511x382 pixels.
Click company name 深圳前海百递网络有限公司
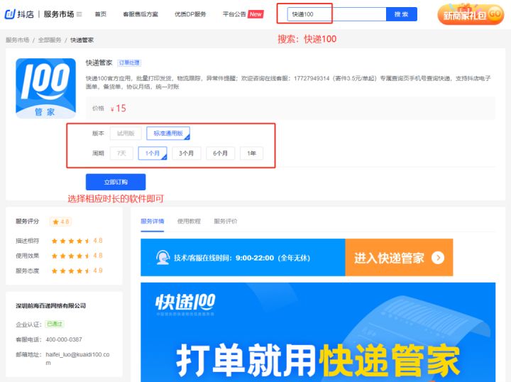tap(51, 306)
